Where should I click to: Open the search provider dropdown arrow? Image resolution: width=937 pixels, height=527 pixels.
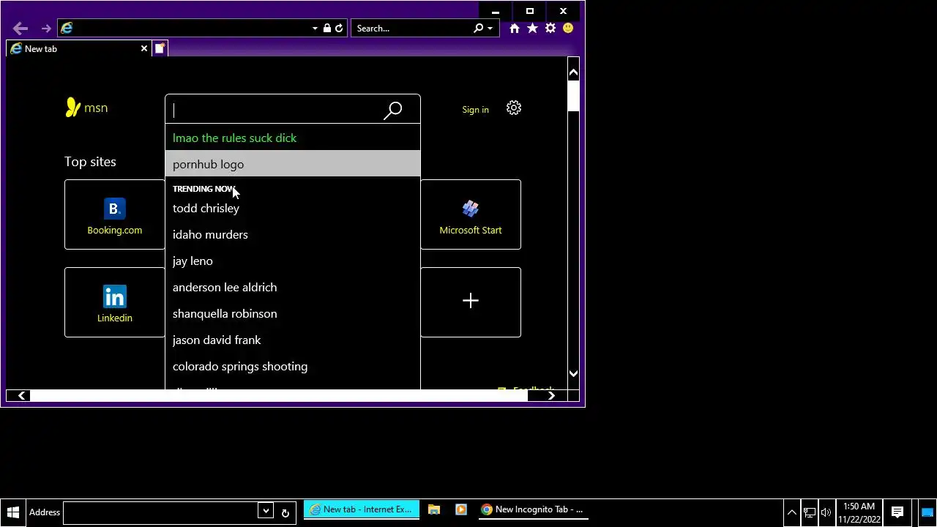(490, 29)
